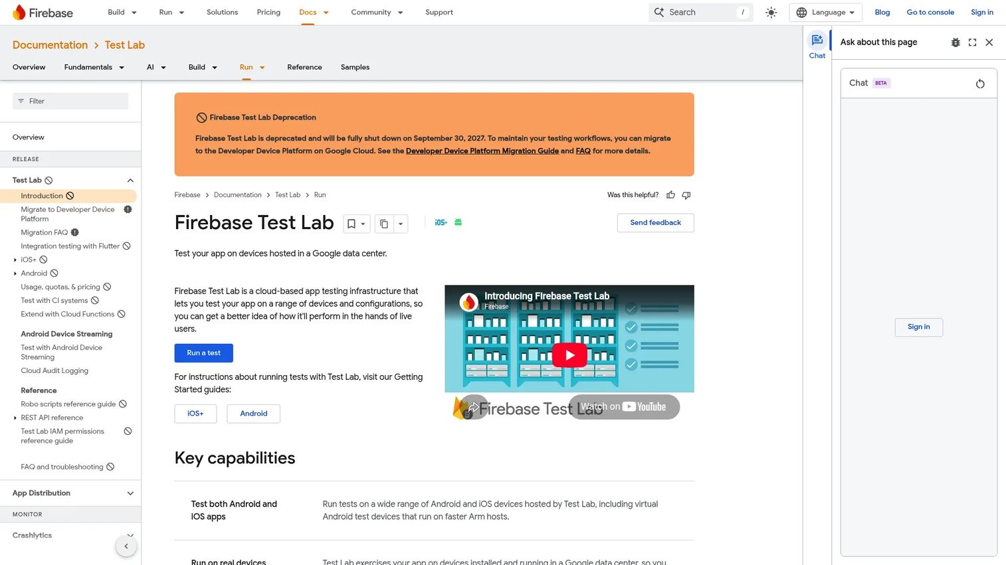
Task: Expand the REST API reference item
Action: [15, 418]
